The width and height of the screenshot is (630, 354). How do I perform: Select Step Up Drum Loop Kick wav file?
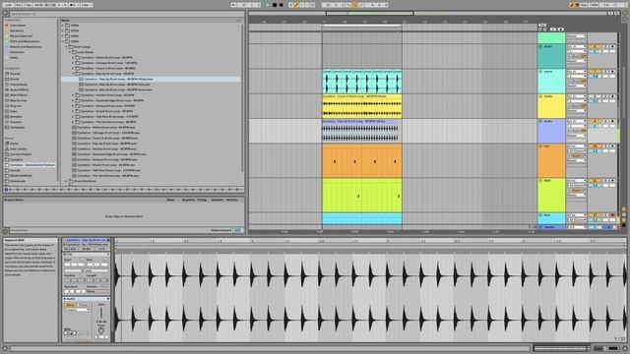point(116,85)
